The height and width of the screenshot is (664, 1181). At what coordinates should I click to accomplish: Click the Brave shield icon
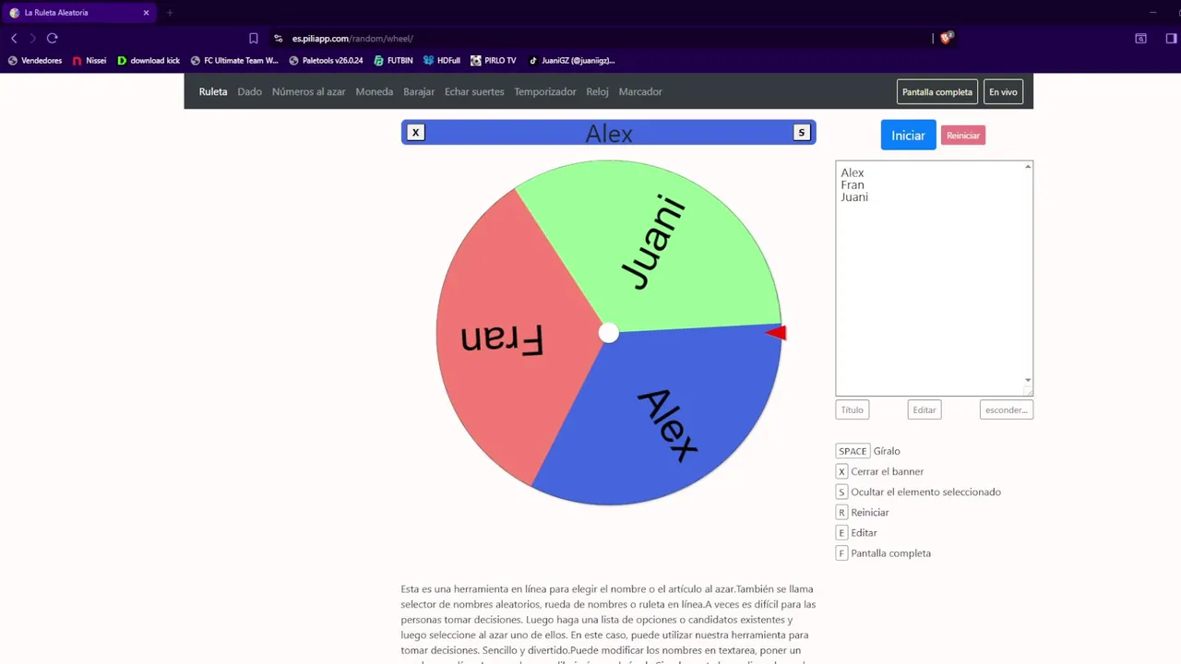pos(946,38)
